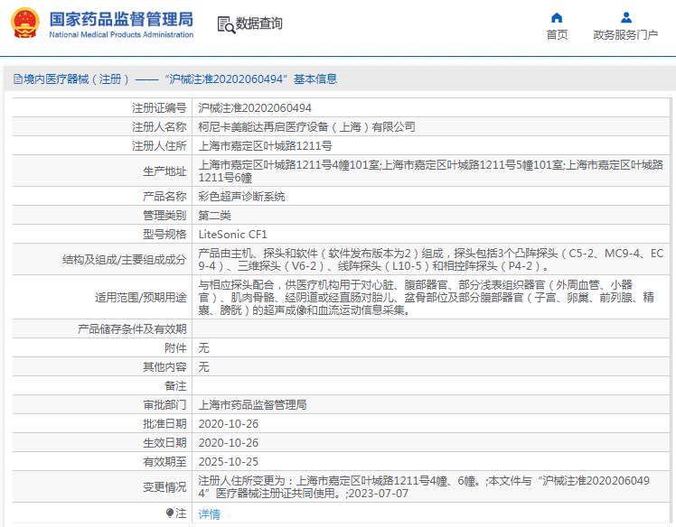The width and height of the screenshot is (676, 527).
Task: Select 无 value in 其他内容 row
Action: tap(203, 367)
